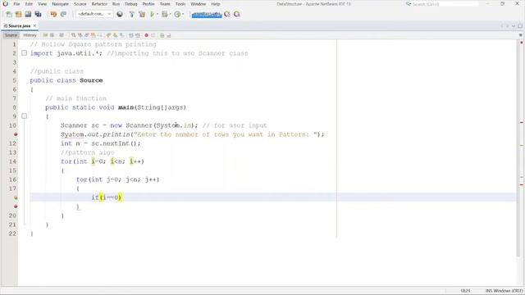Click the cursor position 18:24 in status bar
This screenshot has width=525, height=295.
(x=465, y=291)
